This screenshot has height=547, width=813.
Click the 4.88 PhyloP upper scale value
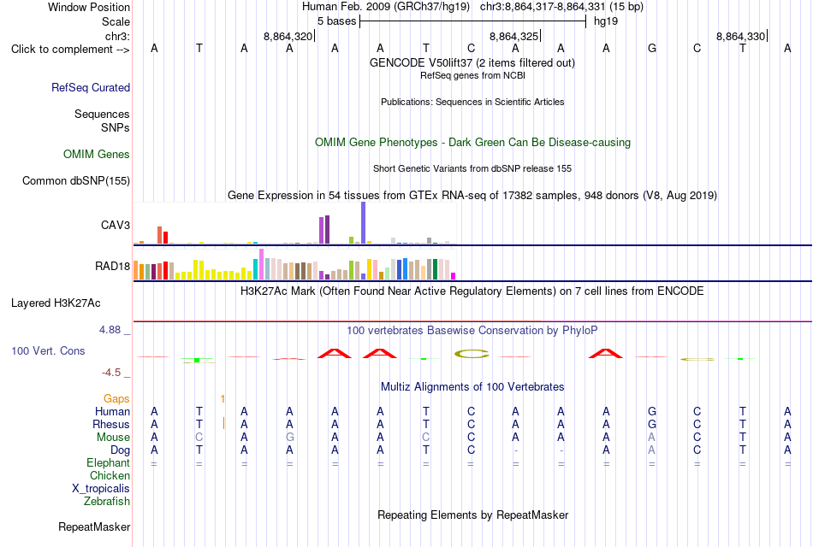pos(110,330)
